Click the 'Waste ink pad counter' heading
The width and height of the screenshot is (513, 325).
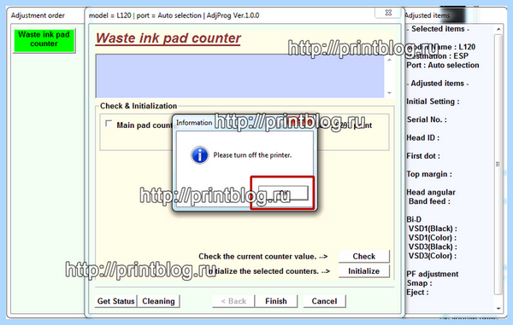[168, 38]
